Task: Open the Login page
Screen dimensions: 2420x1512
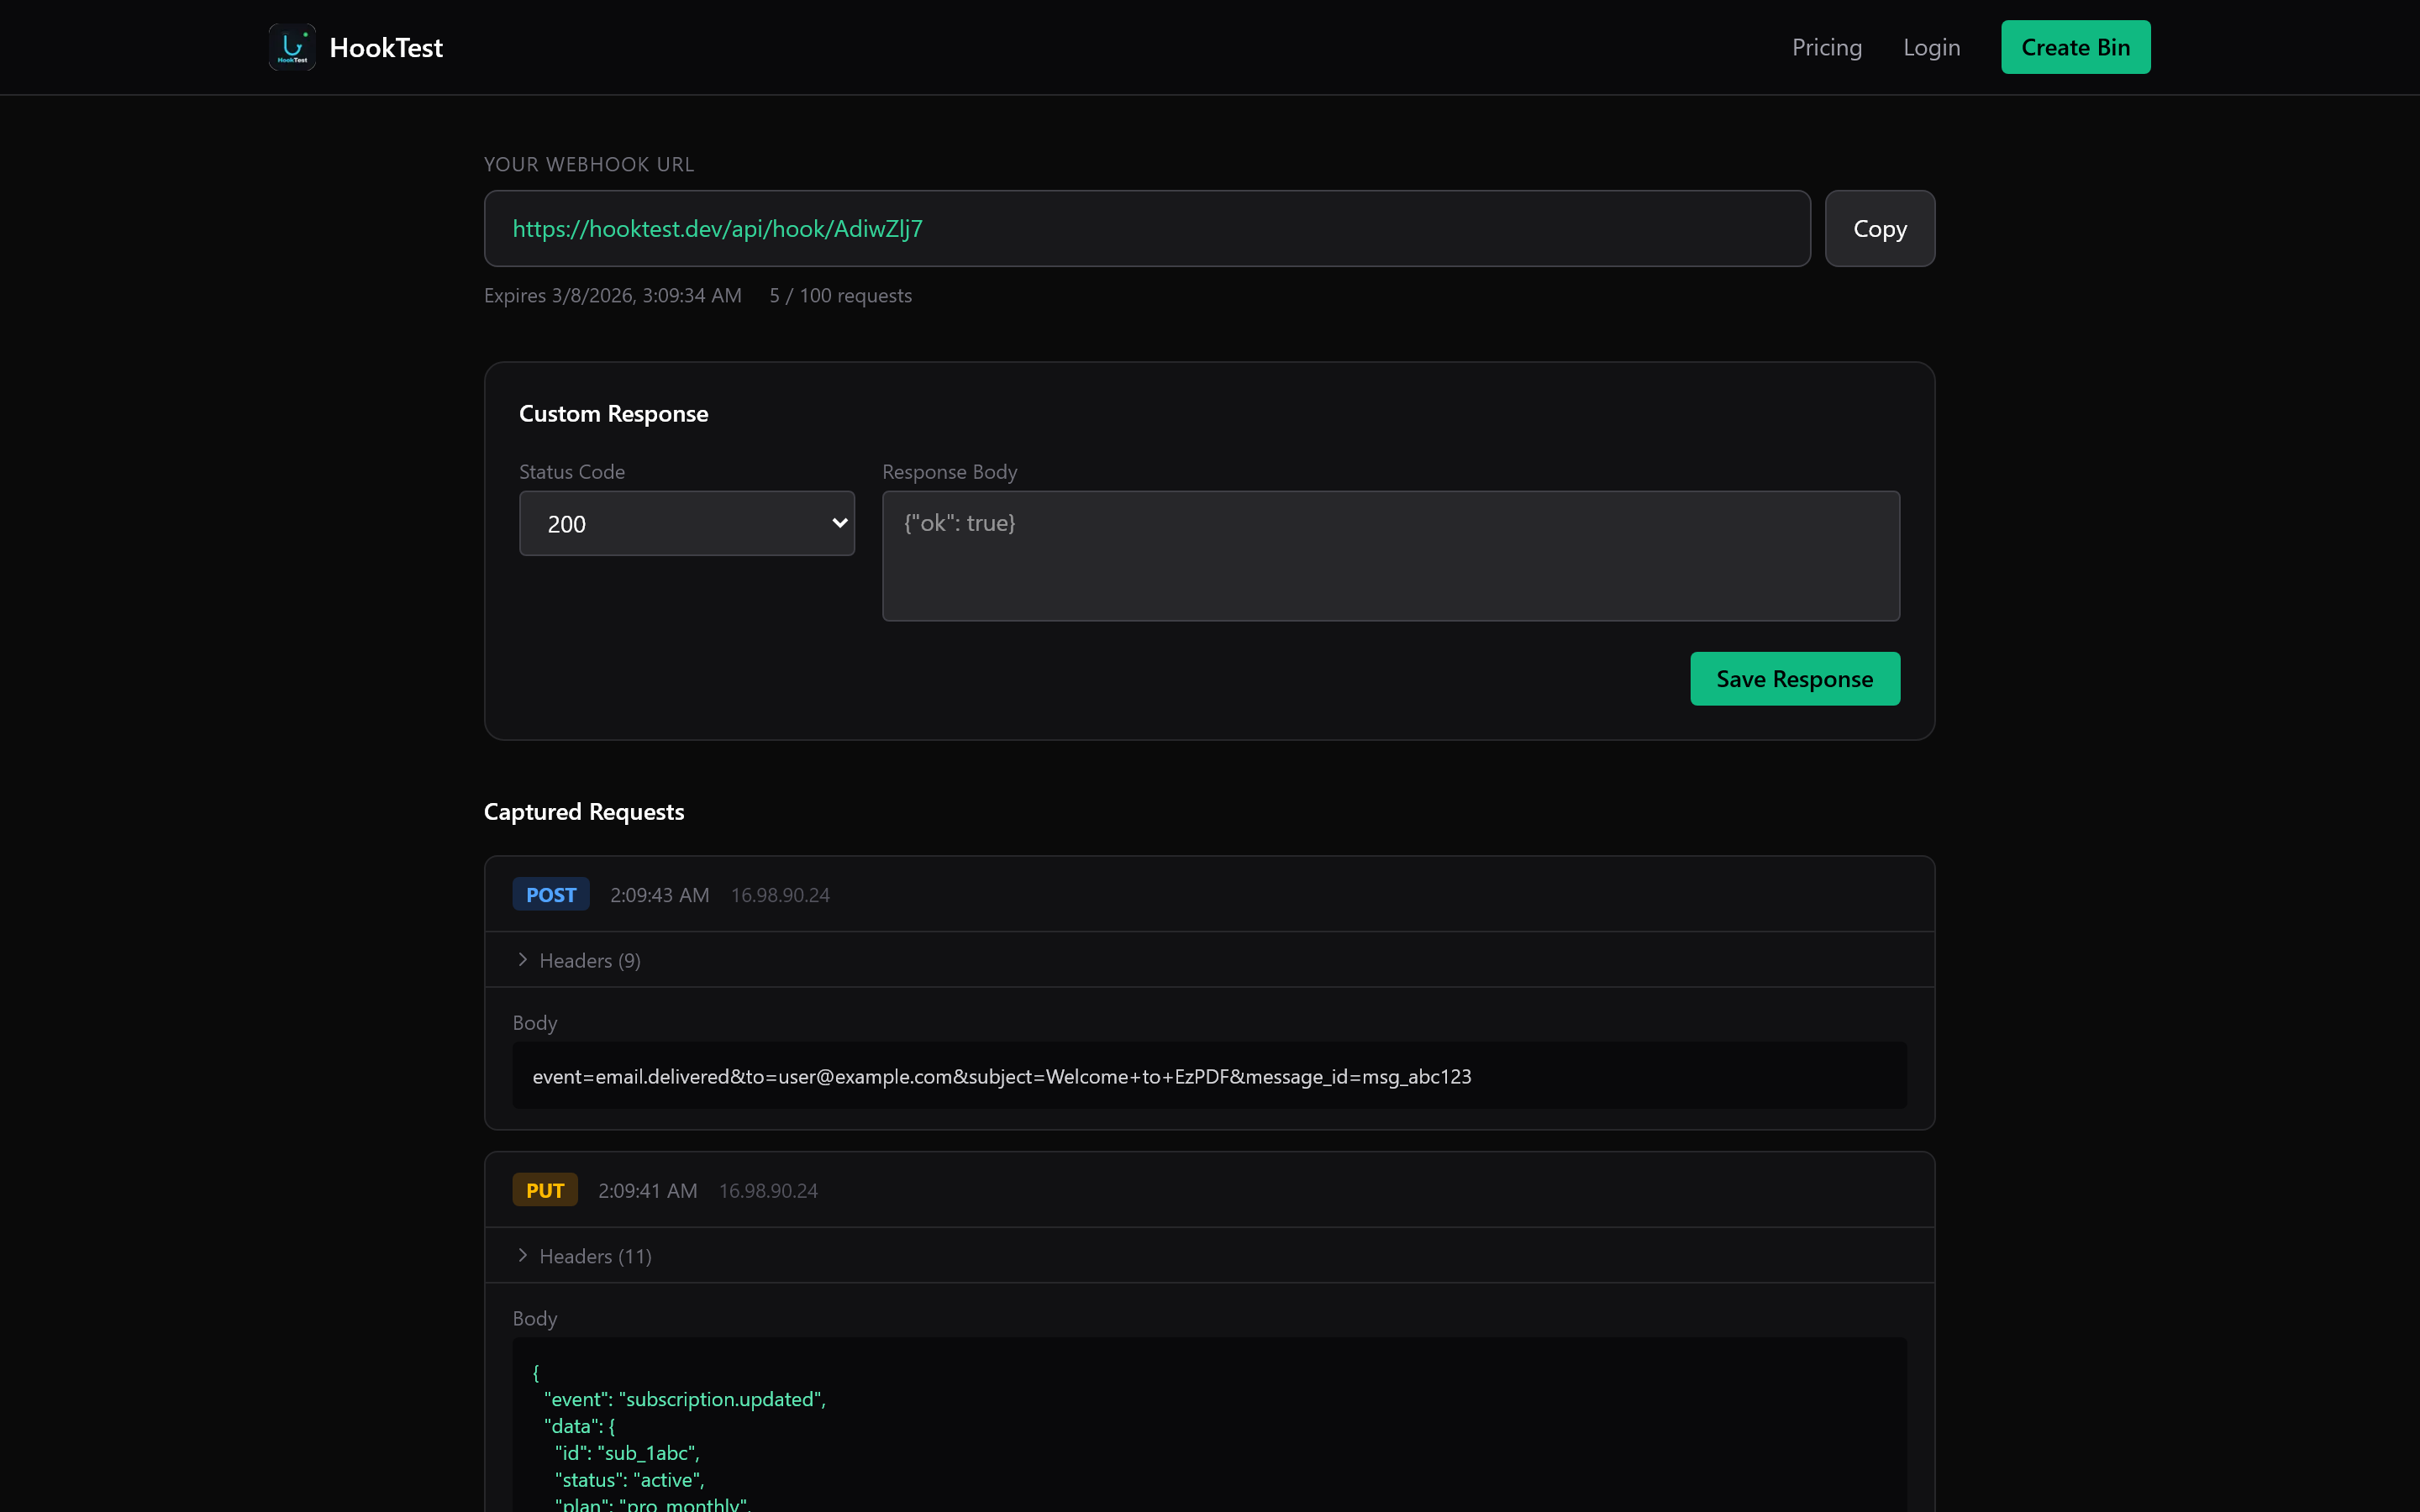Action: (1932, 47)
